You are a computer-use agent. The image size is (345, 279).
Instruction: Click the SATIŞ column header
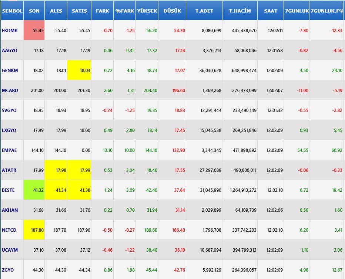(79, 11)
